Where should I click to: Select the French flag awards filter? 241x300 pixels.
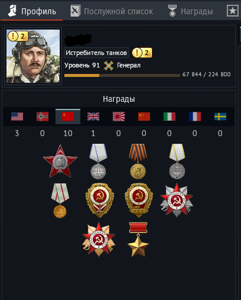pos(195,117)
